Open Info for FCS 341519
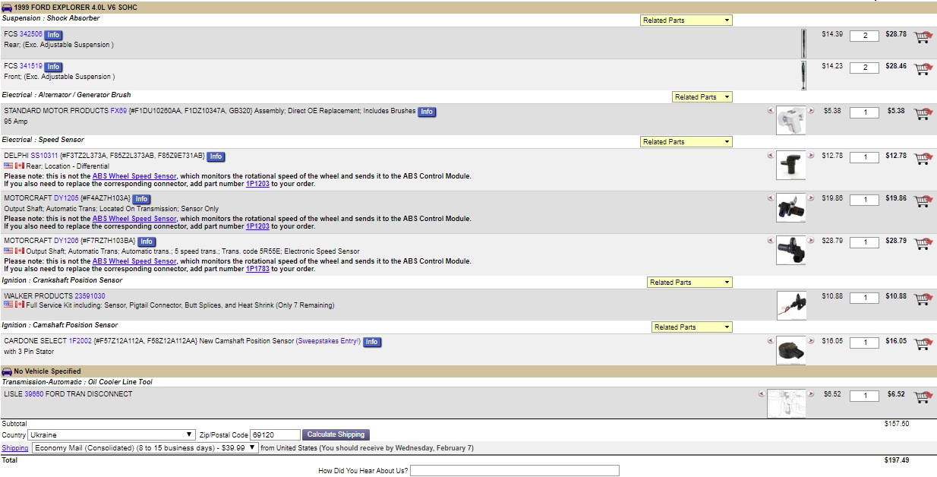The width and height of the screenshot is (937, 477). click(x=53, y=67)
